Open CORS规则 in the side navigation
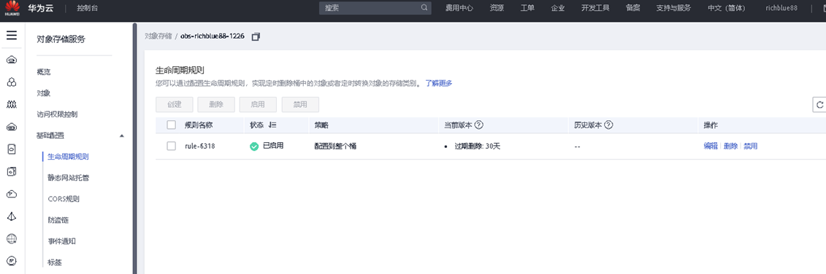This screenshot has height=274, width=826. tap(64, 199)
